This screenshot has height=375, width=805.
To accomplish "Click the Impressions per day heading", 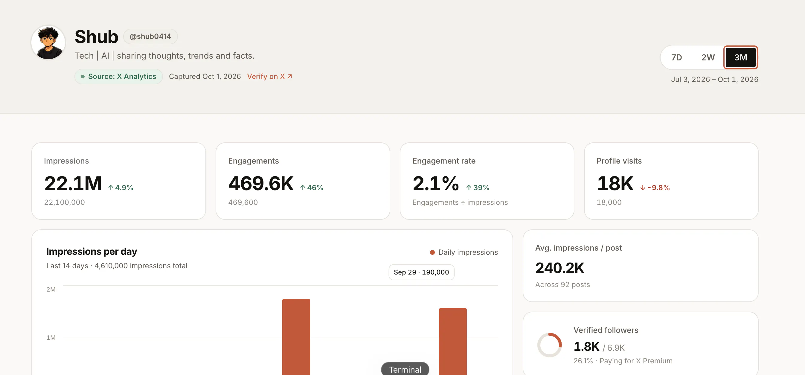I will pos(92,251).
